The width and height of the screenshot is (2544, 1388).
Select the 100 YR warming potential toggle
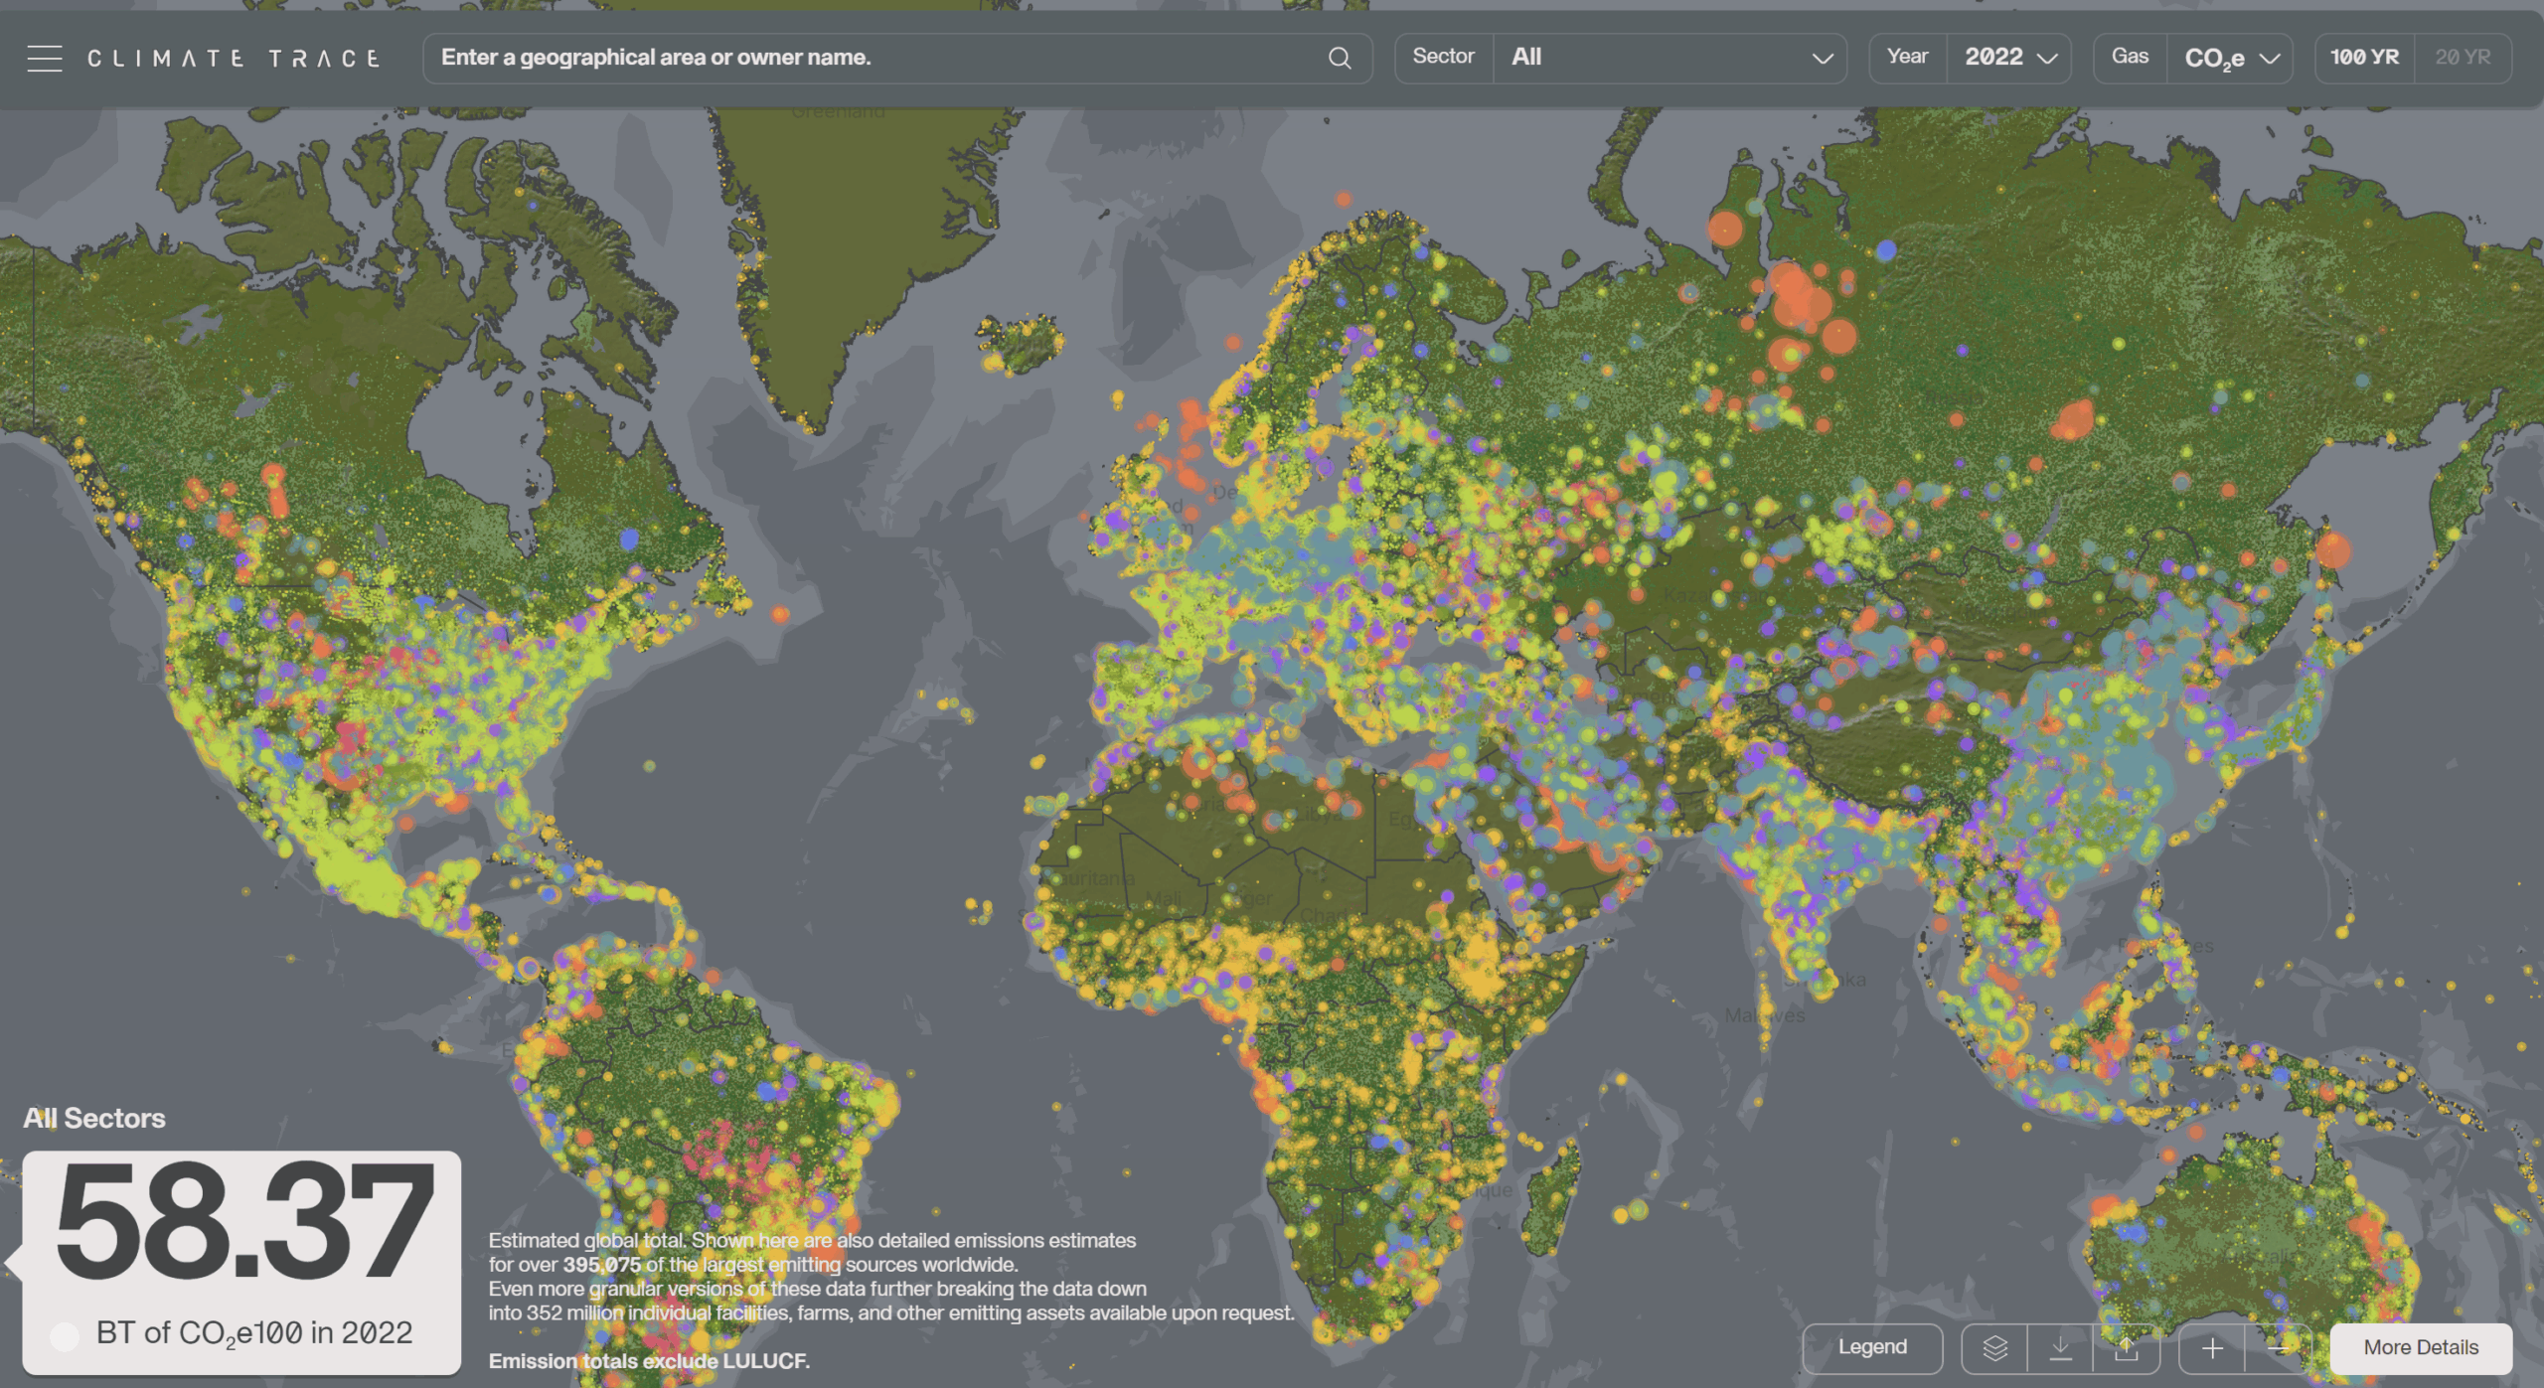pyautogui.click(x=2364, y=58)
